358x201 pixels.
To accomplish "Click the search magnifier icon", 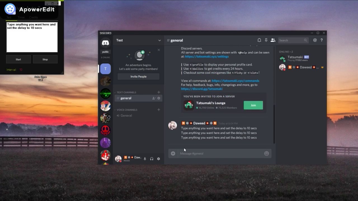I will coord(305,40).
